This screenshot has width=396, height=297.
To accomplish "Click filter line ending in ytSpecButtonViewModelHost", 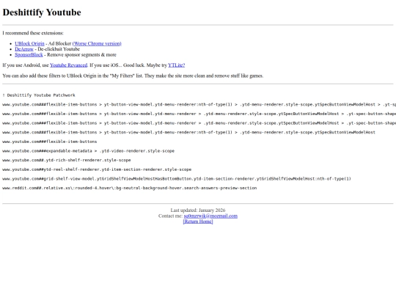I will click(x=189, y=132).
